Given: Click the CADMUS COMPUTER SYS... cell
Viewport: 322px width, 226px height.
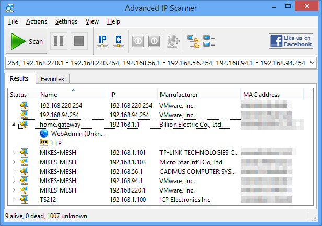Looking at the screenshot, I should pos(198,172).
